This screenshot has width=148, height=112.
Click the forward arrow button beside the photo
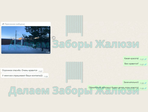(54, 38)
